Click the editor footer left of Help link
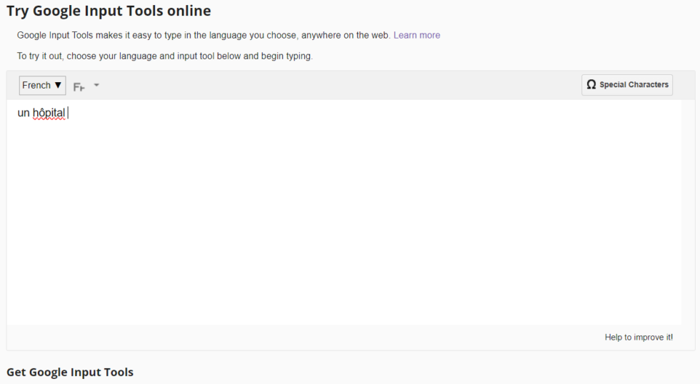 [x=286, y=338]
